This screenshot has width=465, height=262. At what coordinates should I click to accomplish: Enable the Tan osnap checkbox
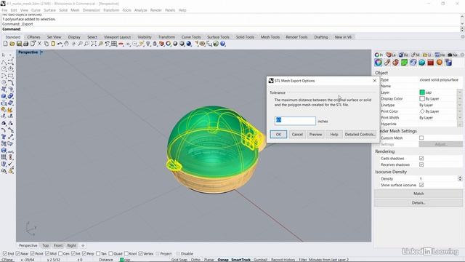pyautogui.click(x=98, y=254)
